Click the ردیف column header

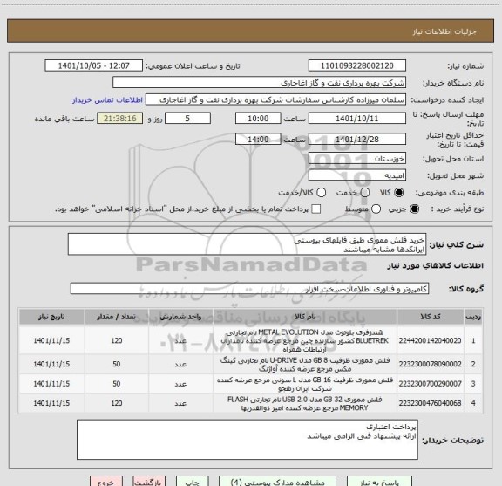pos(473,317)
